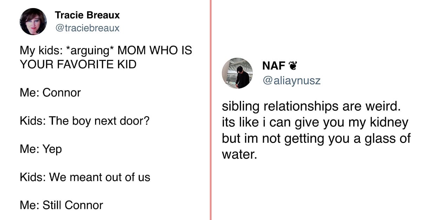Screen dimensions: 421x220
Task: Click the emoji icon beside NAF
Action: 291,66
